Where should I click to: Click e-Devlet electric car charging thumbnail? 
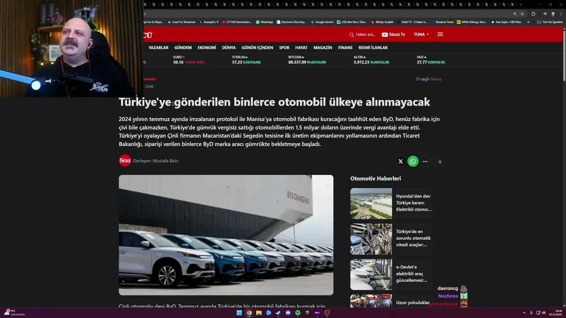click(x=371, y=274)
